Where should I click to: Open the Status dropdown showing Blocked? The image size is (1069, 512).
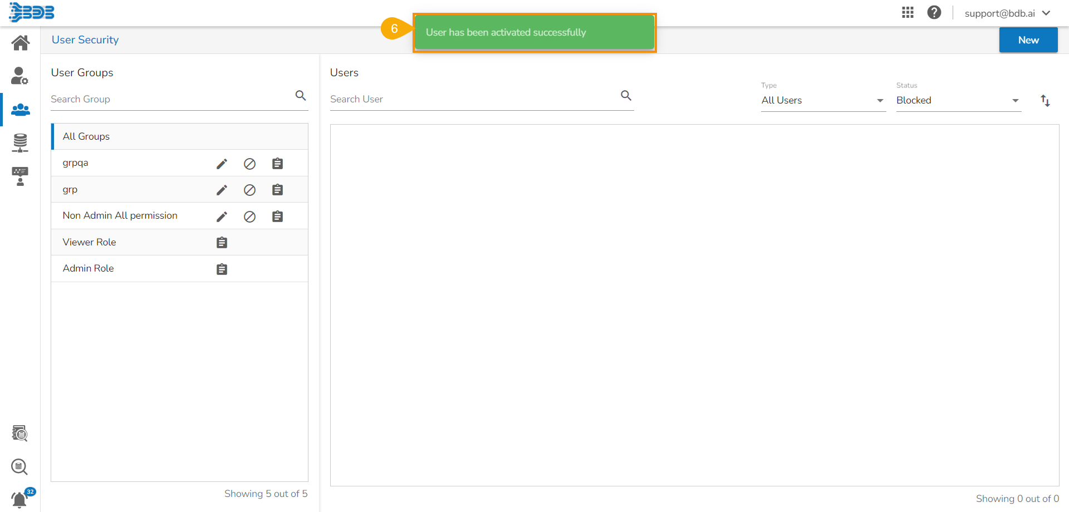958,101
